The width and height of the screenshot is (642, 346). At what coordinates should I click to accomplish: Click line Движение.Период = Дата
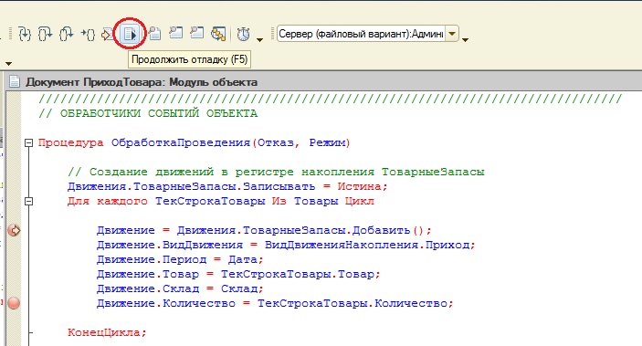[180, 259]
